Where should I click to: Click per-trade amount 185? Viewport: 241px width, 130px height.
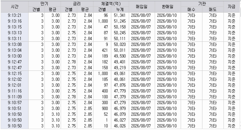pos(105,80)
